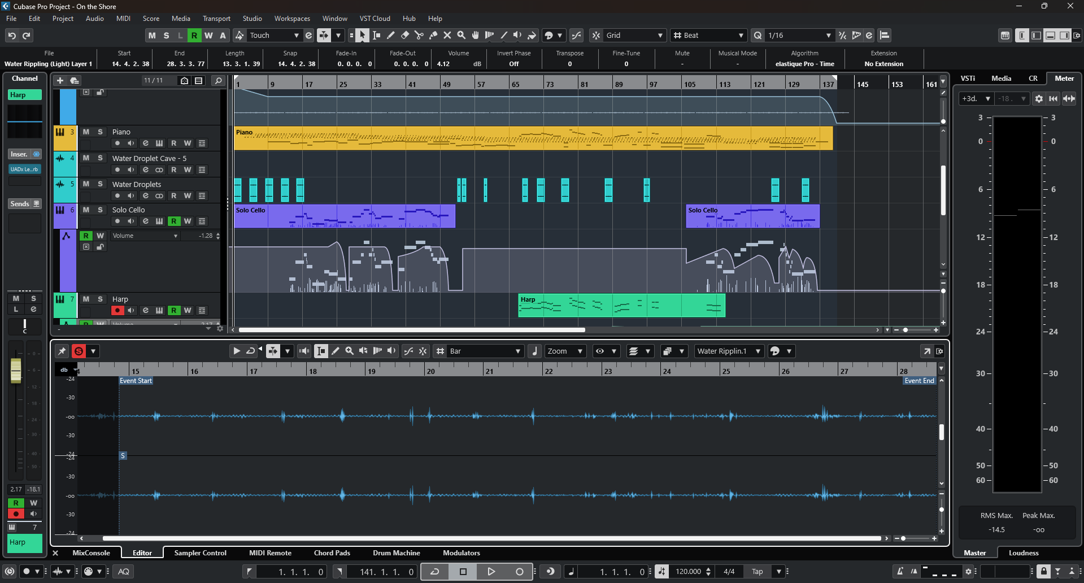Image resolution: width=1084 pixels, height=583 pixels.
Task: Solo the Solo Cello track
Action: coord(100,210)
